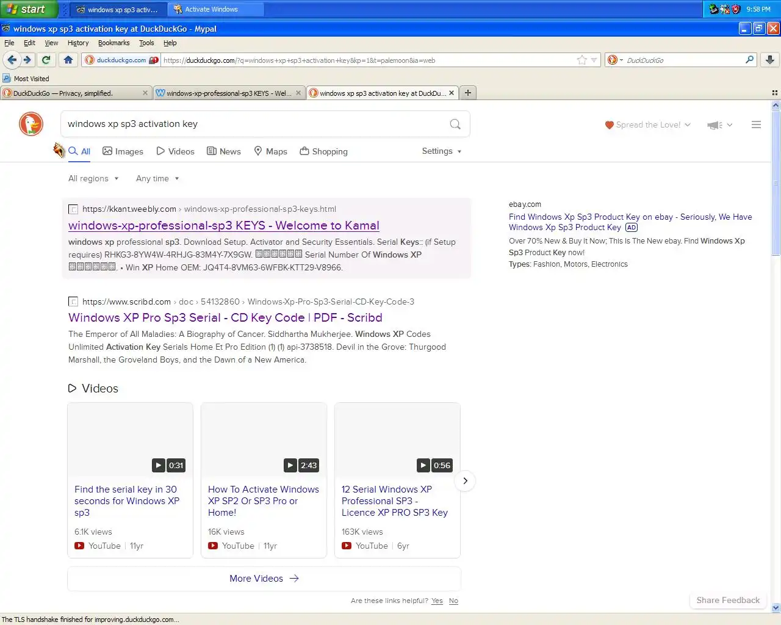The height and width of the screenshot is (625, 781).
Task: Open the Tools menu
Action: click(146, 43)
